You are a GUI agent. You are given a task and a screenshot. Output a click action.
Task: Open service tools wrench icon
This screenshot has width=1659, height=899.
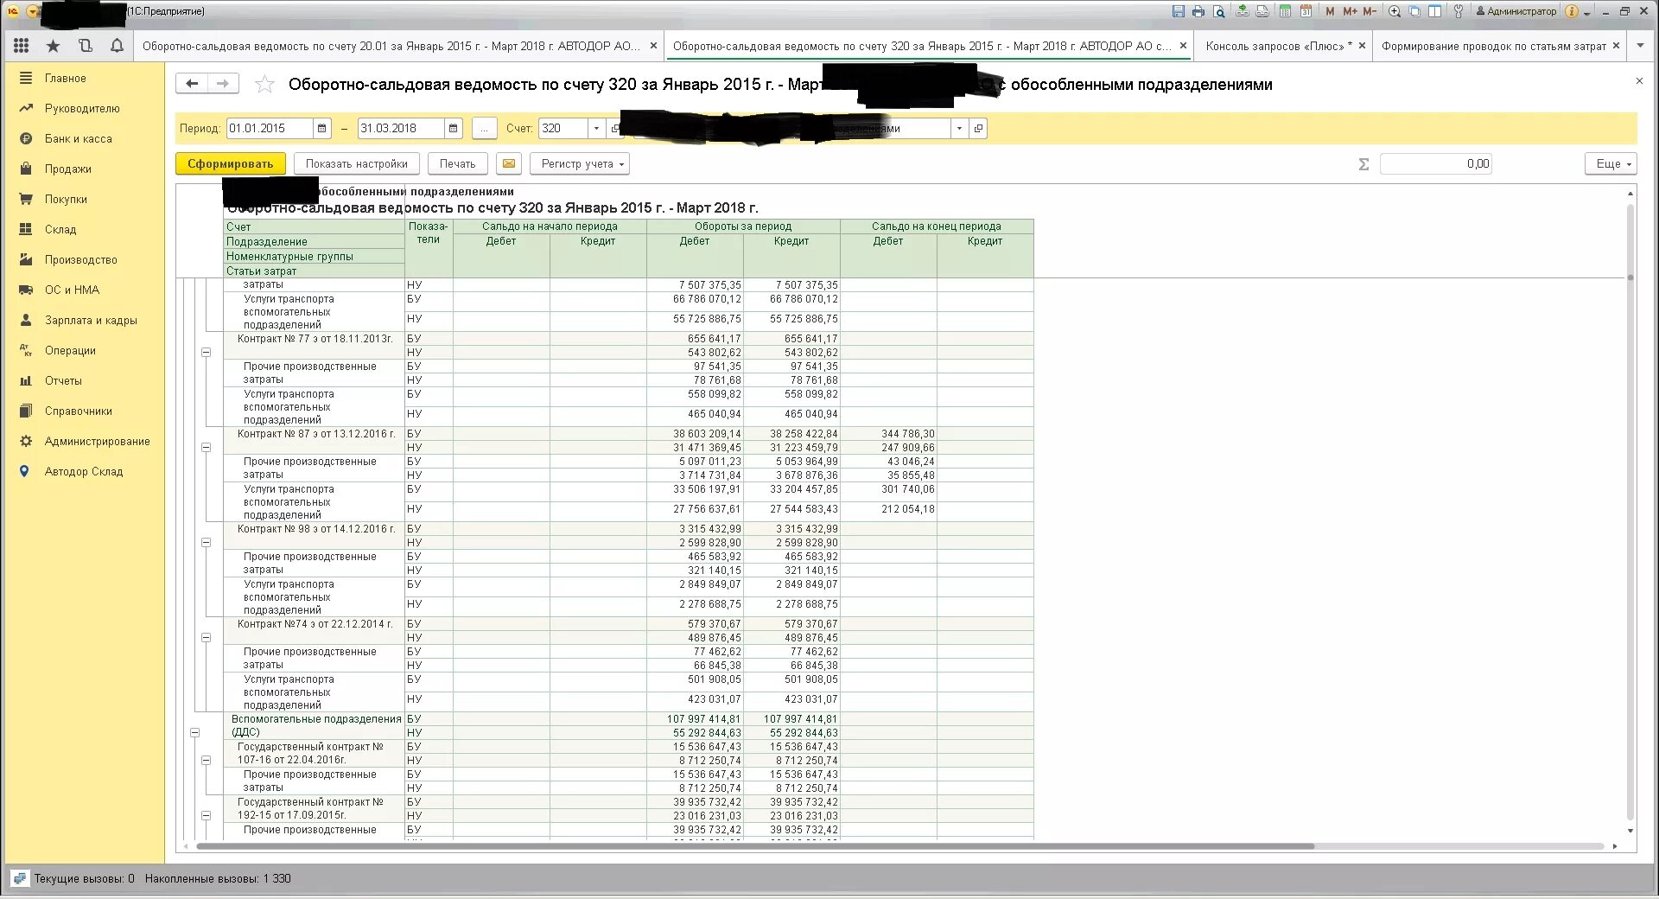pyautogui.click(x=1459, y=11)
